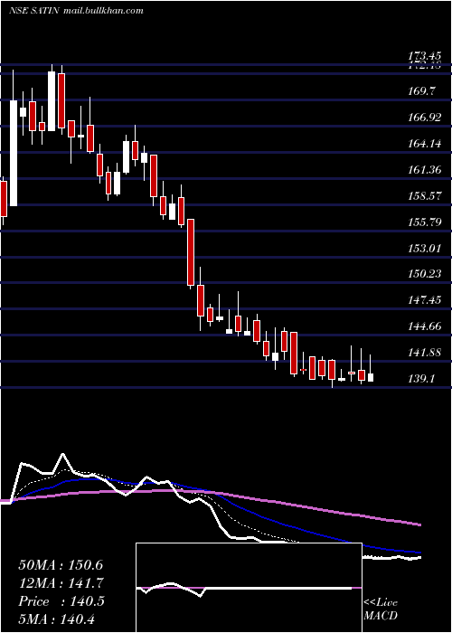Click inside the MACD inset chart

[249, 588]
